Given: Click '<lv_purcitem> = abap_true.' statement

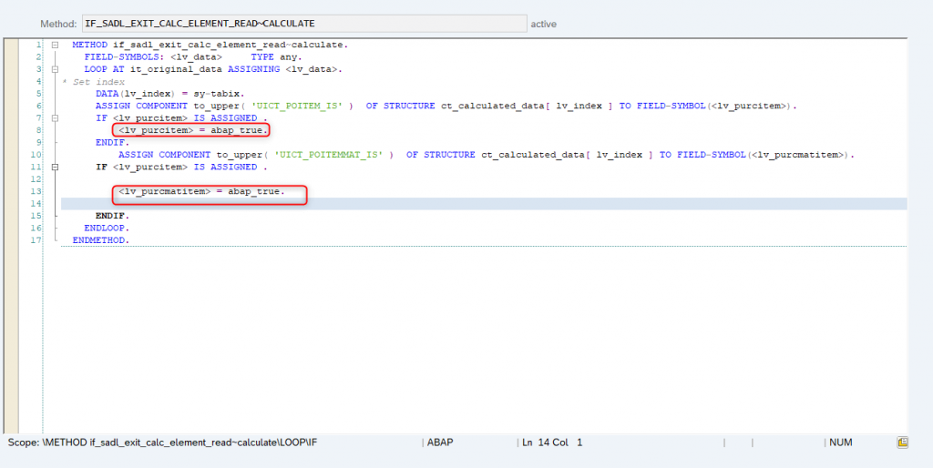Looking at the screenshot, I should tap(193, 130).
